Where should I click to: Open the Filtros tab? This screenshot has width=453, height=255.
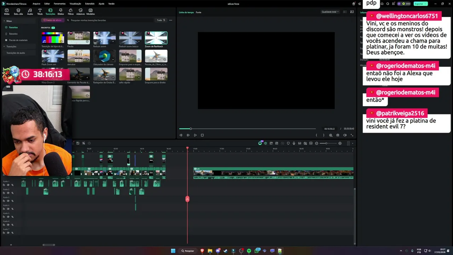point(71,12)
